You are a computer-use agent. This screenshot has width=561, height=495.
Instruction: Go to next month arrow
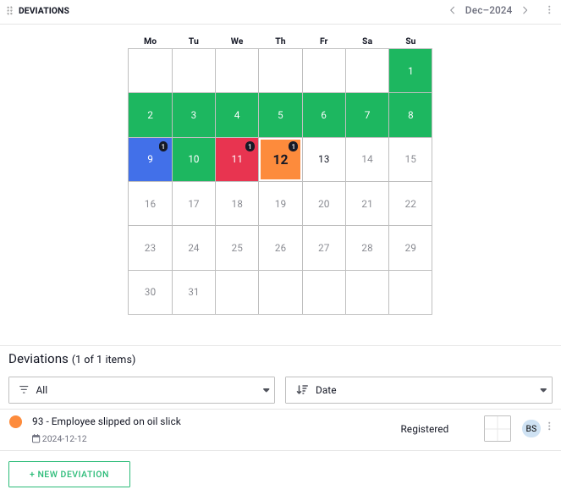[x=525, y=10]
